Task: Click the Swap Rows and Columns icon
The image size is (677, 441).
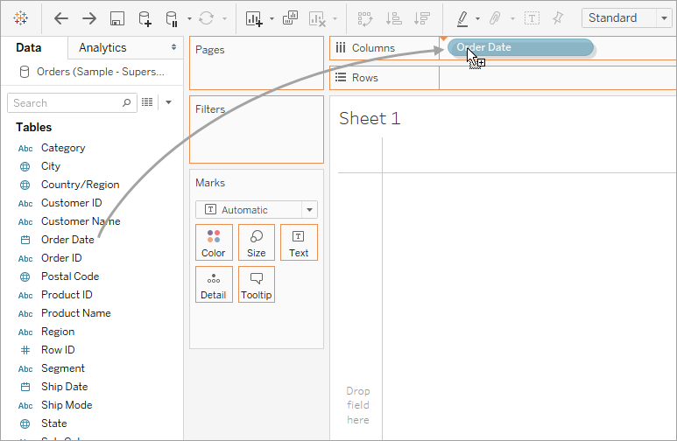Action: (x=365, y=18)
